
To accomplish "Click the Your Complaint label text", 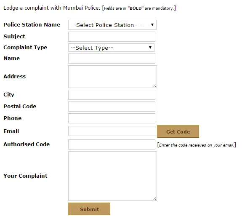I will point(26,176).
